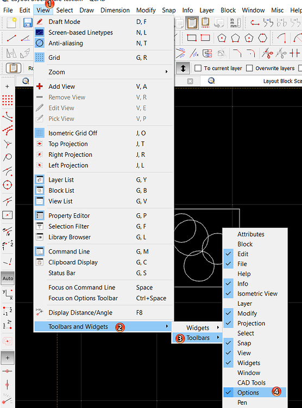302x408 pixels.
Task: Uncheck the Isometric View toolbar entry
Action: click(x=255, y=294)
